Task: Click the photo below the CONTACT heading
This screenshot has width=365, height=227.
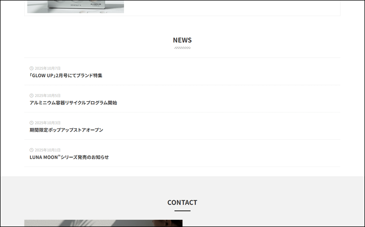Action: [x=103, y=223]
